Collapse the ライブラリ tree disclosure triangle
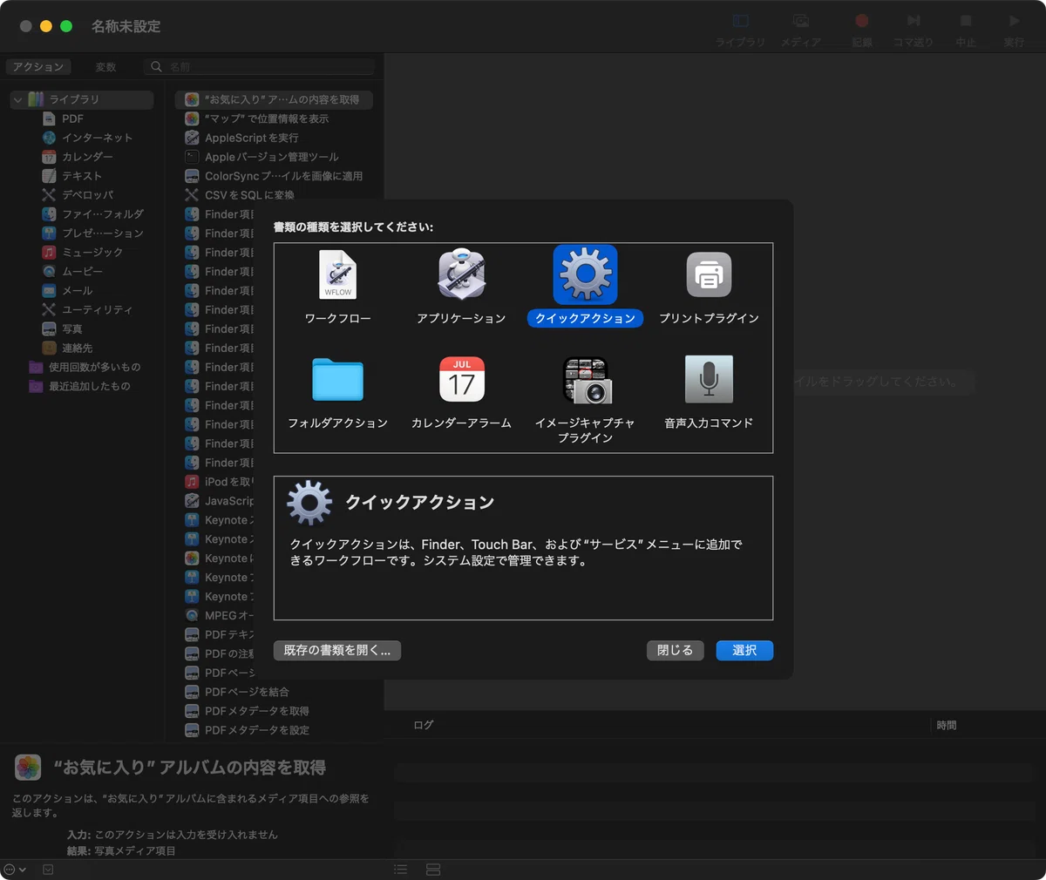1046x880 pixels. 17,99
